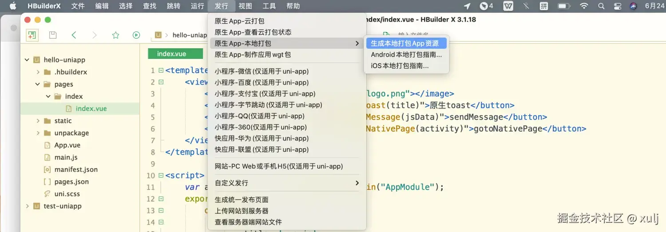Open Control Center icon

point(617,6)
